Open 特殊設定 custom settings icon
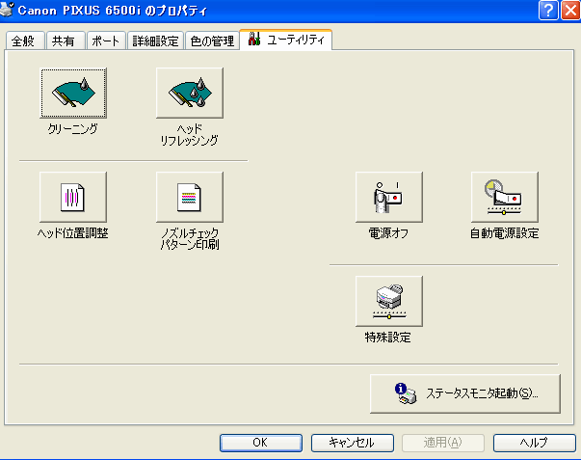The width and height of the screenshot is (581, 460). click(389, 301)
